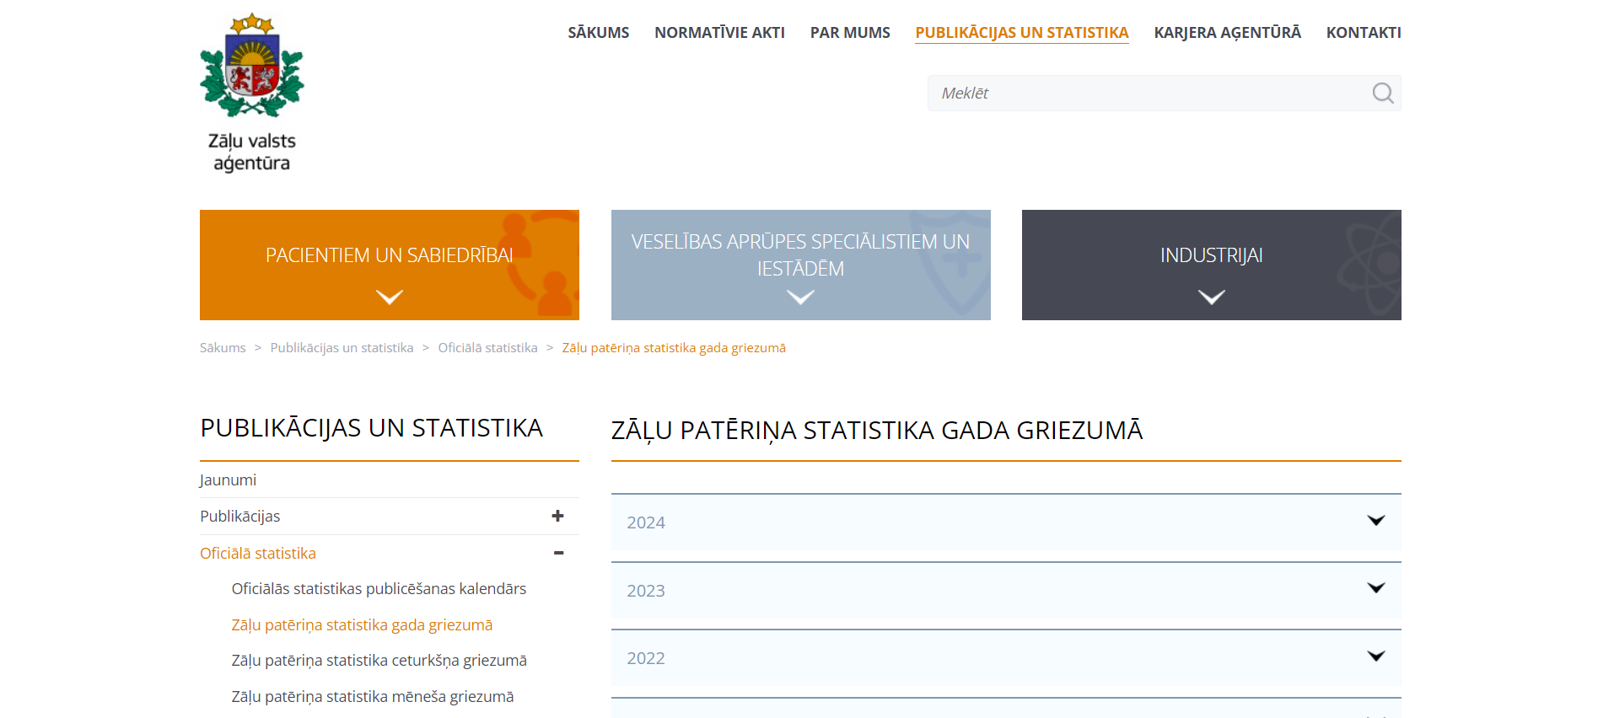Open Oficiālās statistikas publicēšanas kalendārs
This screenshot has height=718, width=1598.
[x=379, y=589]
